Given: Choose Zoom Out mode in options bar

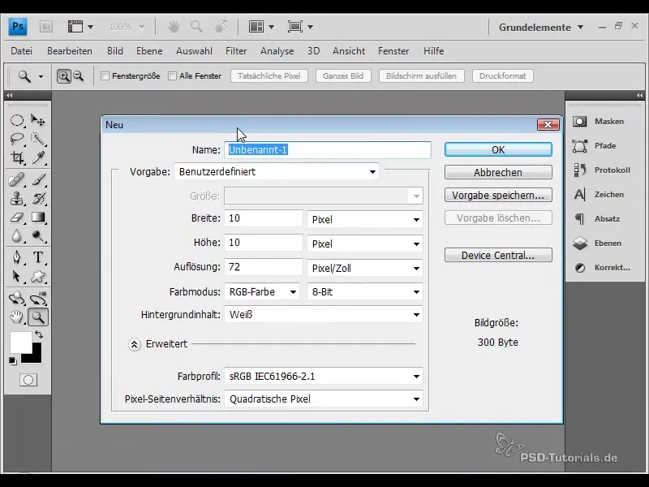Looking at the screenshot, I should point(78,76).
